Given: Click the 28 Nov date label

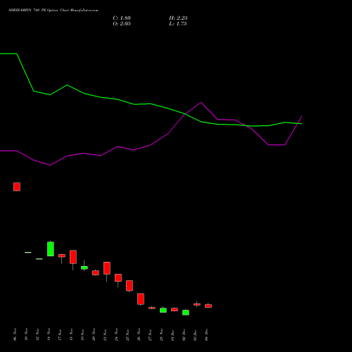Looking at the screenshot, I should (x=162, y=334).
